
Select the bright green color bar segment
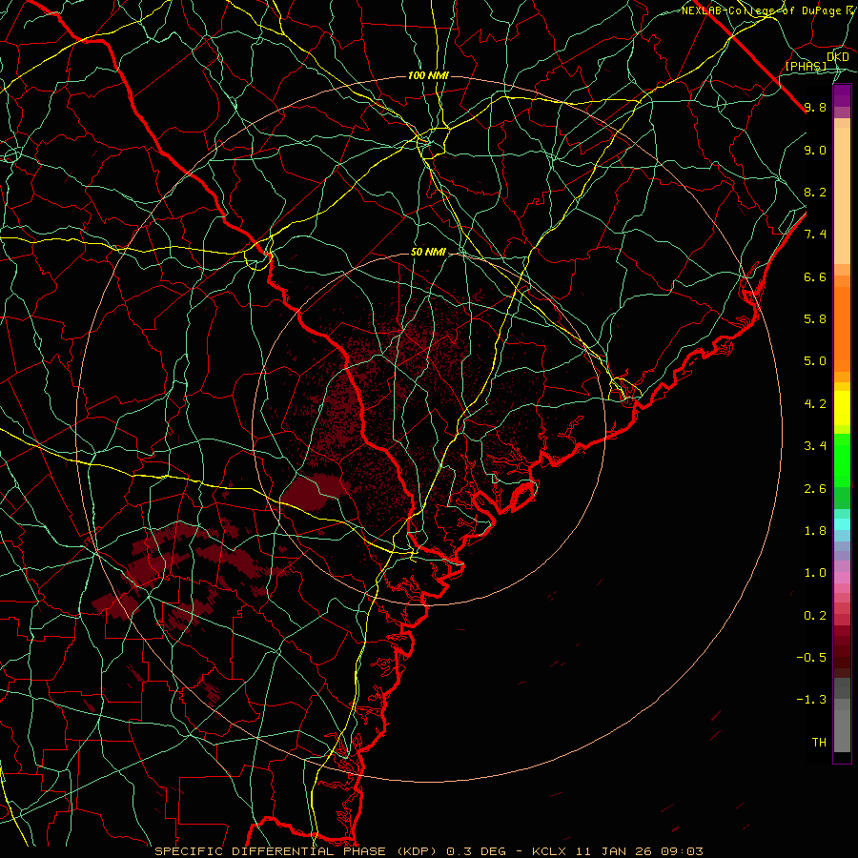(x=842, y=460)
